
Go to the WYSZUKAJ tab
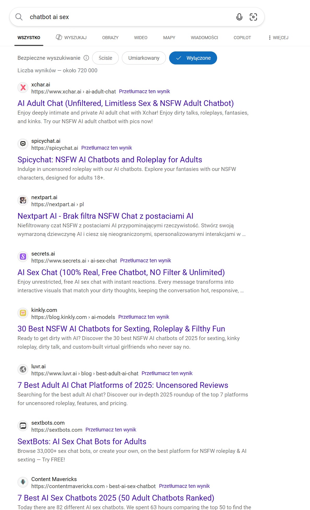[71, 38]
